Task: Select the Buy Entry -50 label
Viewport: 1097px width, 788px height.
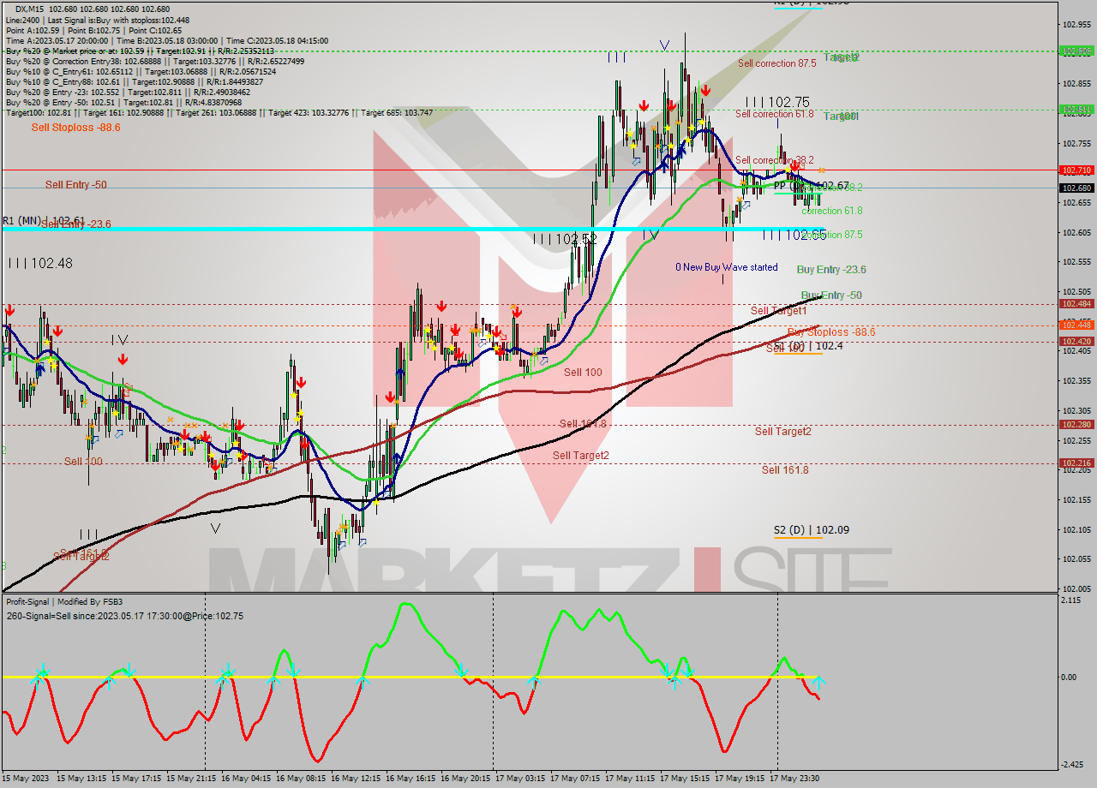Action: pos(831,295)
